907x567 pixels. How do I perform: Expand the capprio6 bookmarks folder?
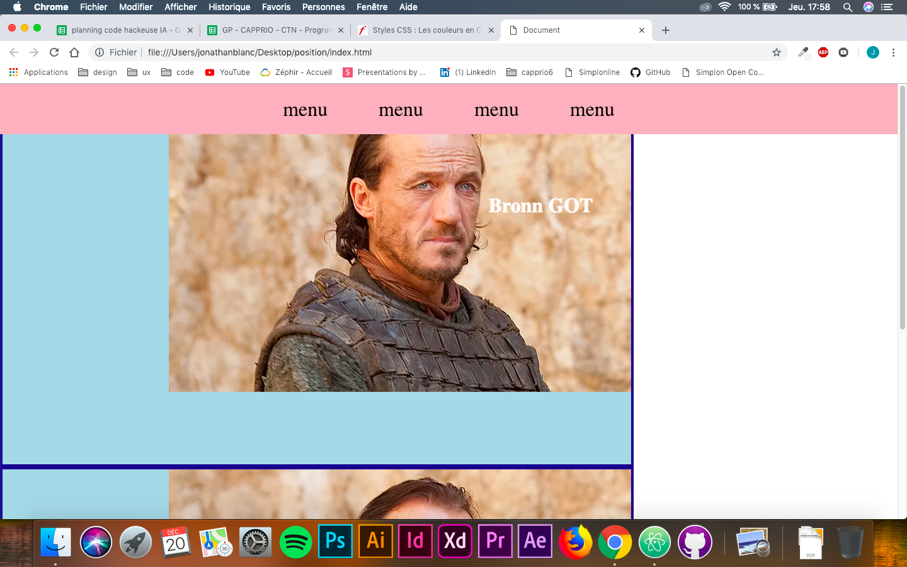(x=530, y=72)
